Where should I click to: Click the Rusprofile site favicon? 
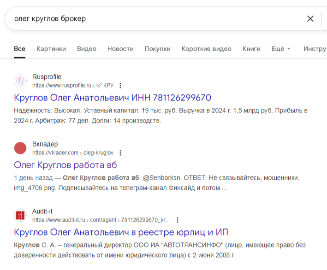20,81
